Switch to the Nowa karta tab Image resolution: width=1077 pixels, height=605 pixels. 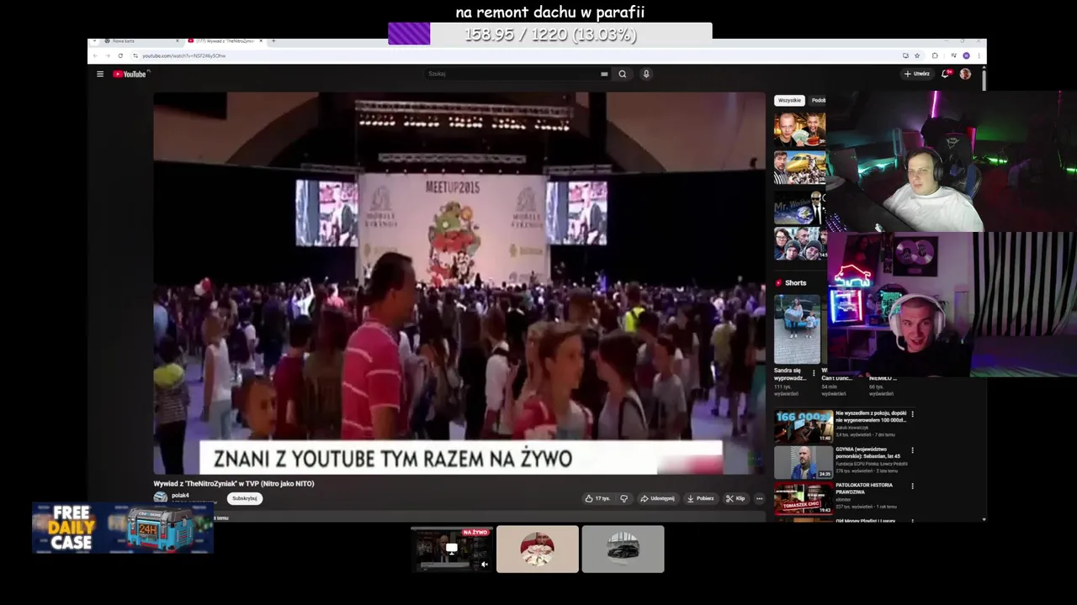click(x=139, y=41)
